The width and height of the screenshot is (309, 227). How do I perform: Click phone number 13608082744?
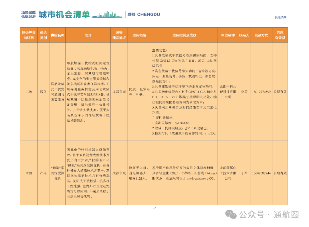pos(261,173)
